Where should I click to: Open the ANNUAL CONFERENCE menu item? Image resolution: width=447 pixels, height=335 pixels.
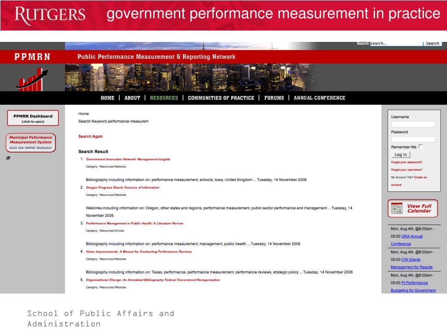click(x=320, y=98)
